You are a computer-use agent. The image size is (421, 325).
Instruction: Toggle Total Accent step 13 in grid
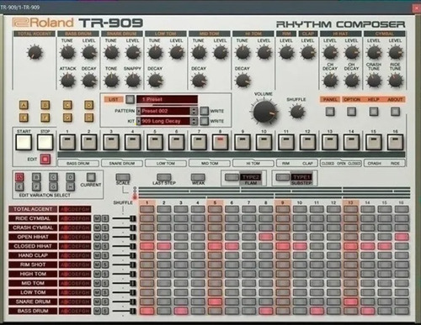tap(350, 209)
